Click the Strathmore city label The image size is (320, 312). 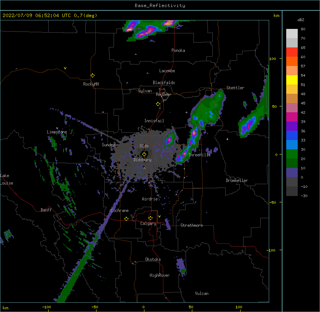click(192, 225)
